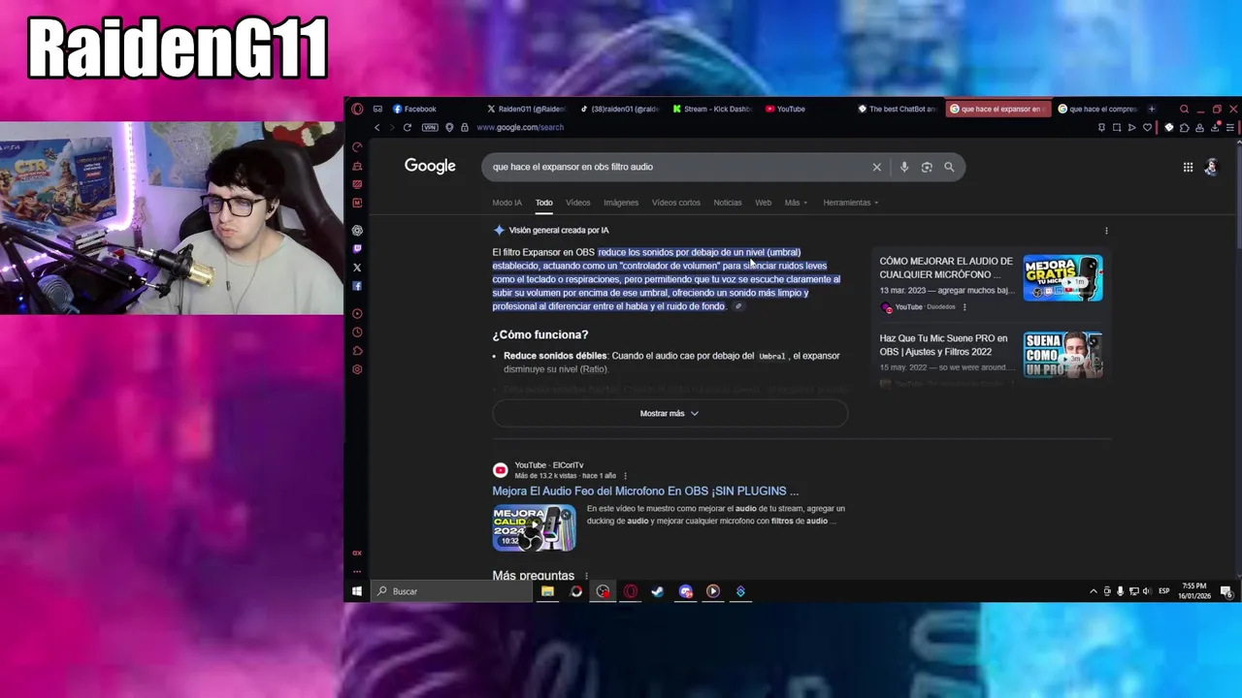Click the Google logo
The image size is (1242, 698).
coord(430,167)
